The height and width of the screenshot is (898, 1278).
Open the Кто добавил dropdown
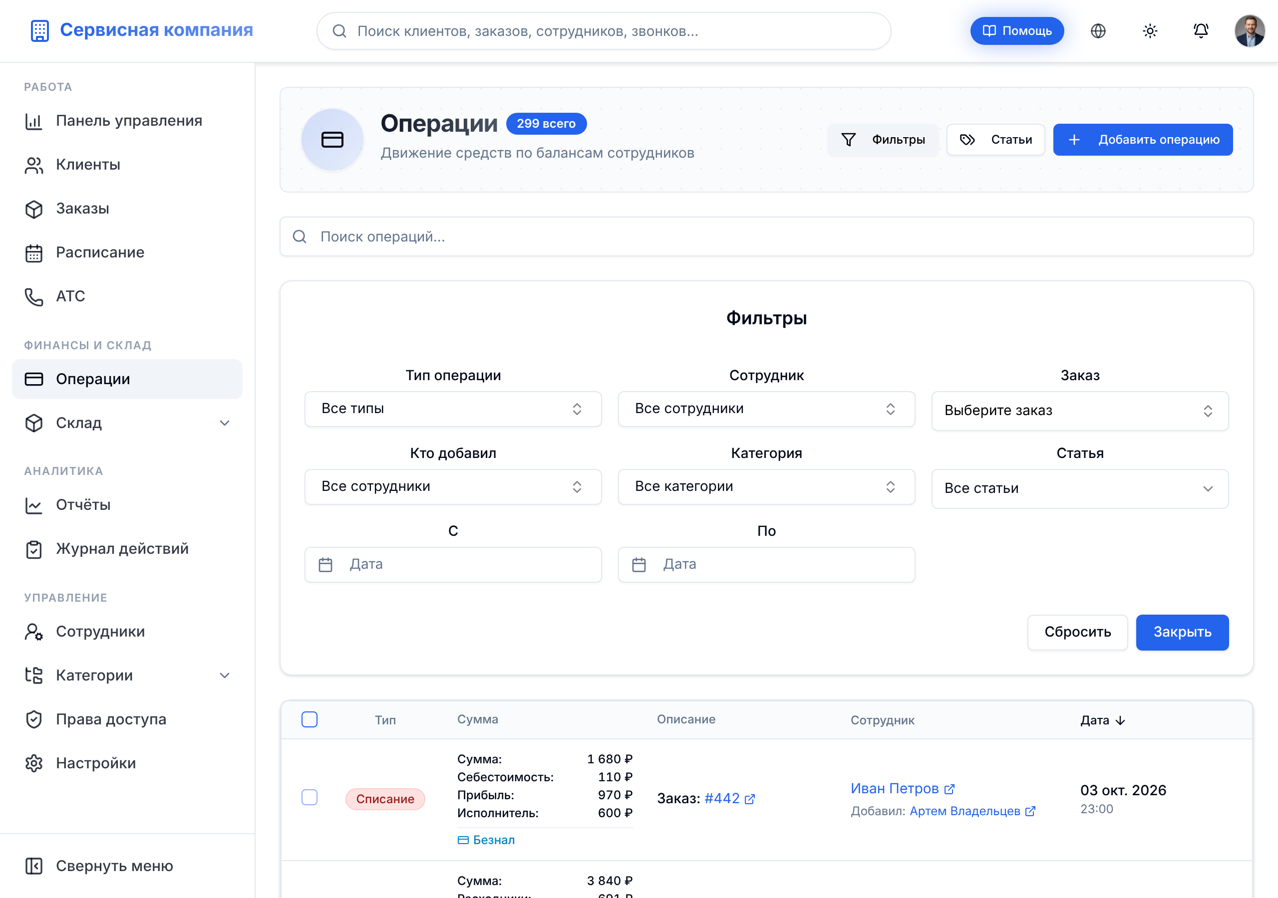coord(453,487)
